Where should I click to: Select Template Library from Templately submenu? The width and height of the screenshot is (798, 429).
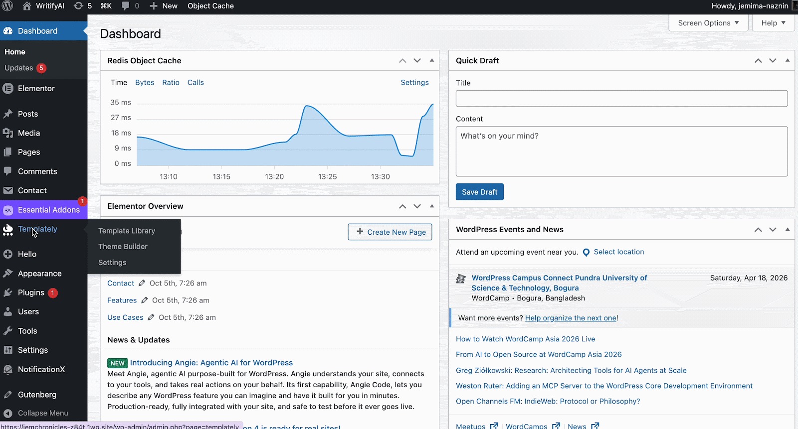click(x=127, y=231)
